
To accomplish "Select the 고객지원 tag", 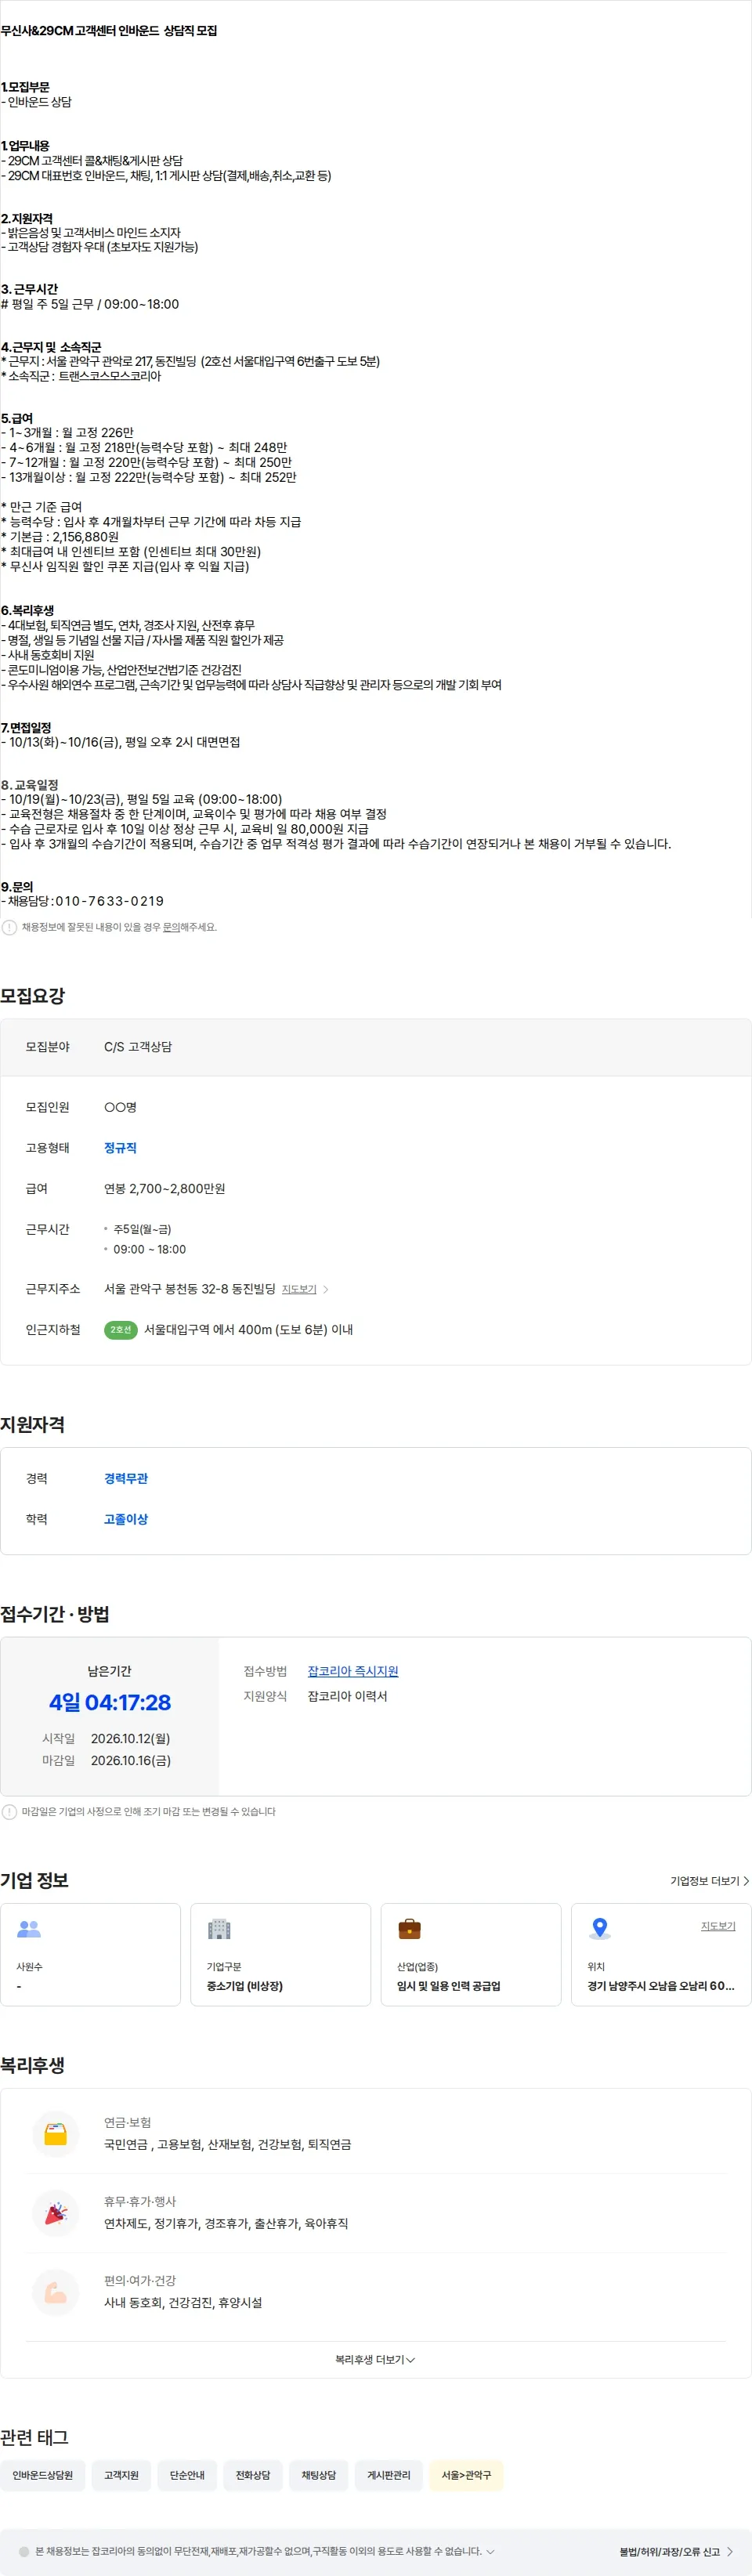I will pyautogui.click(x=122, y=2475).
